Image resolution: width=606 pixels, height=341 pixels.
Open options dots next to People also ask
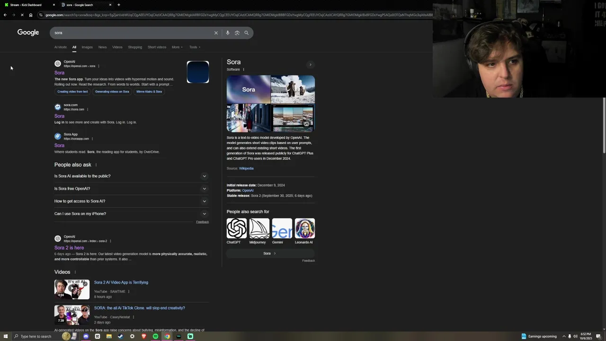coord(96,165)
